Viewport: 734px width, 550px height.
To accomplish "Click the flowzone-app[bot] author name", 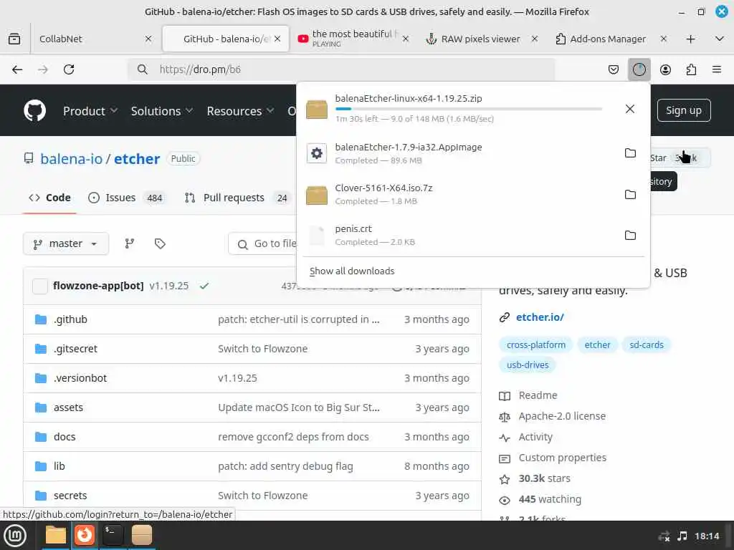I will pyautogui.click(x=98, y=286).
